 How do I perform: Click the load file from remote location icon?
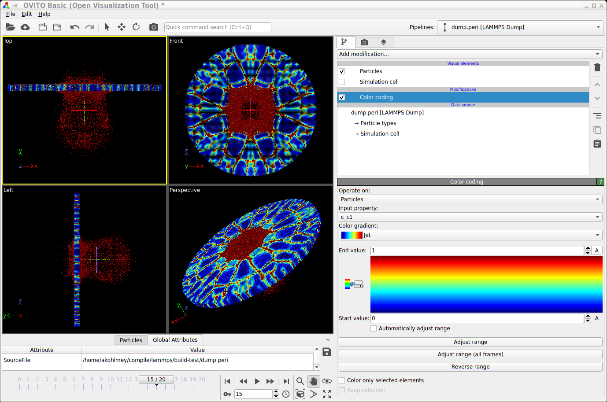(x=25, y=27)
